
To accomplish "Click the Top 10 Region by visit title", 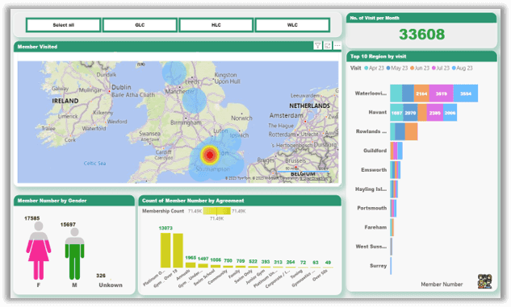I will point(378,56).
